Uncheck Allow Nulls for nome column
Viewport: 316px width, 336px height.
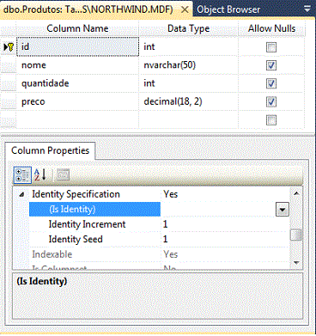tap(271, 65)
